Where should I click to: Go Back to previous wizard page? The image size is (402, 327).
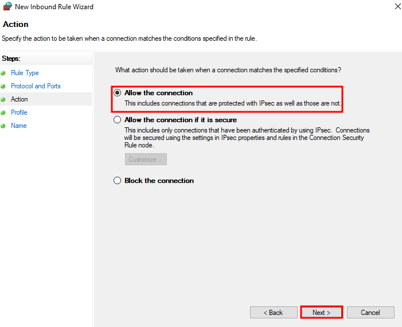click(x=274, y=313)
